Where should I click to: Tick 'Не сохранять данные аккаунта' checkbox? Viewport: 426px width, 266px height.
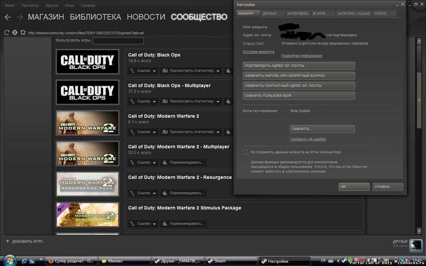[245, 152]
